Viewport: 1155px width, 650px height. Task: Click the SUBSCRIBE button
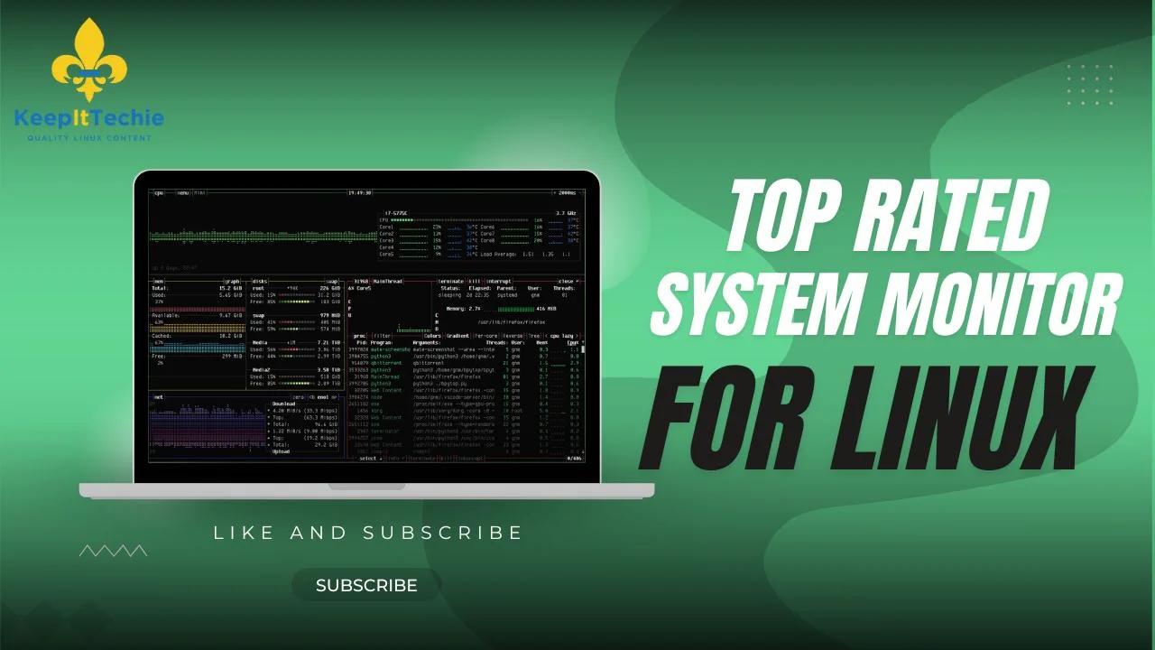(365, 584)
